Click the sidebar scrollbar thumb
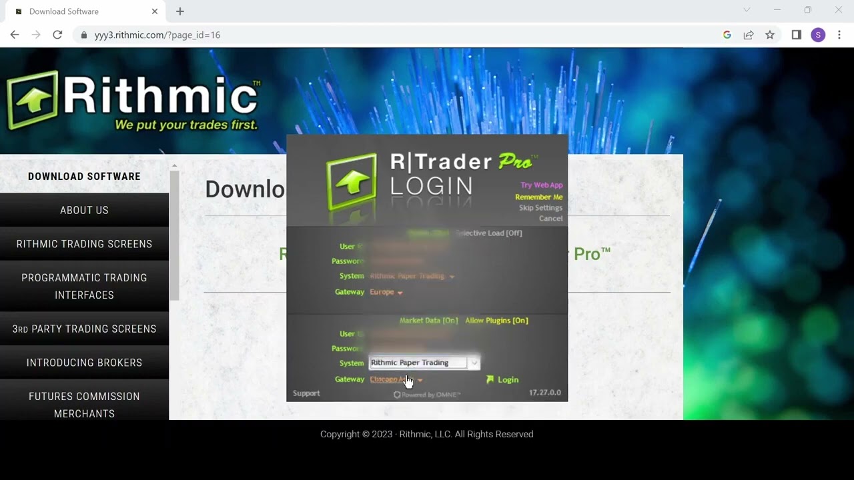854x480 pixels. pos(174,235)
